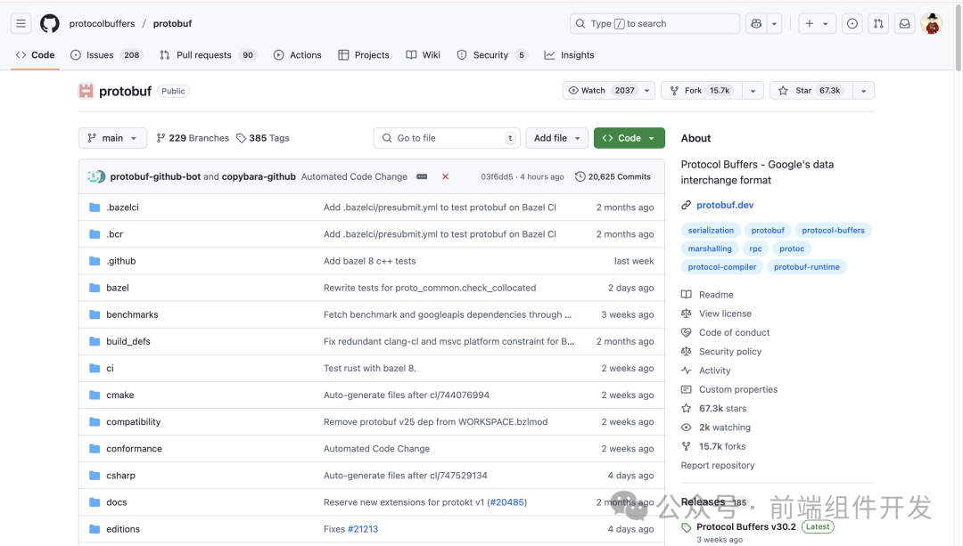Open the protocolbuffers organization link
The image size is (963, 546).
[102, 23]
